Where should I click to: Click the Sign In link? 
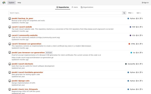145,3
